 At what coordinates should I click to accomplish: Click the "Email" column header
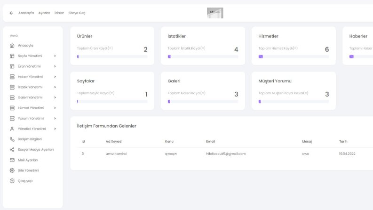click(211, 141)
